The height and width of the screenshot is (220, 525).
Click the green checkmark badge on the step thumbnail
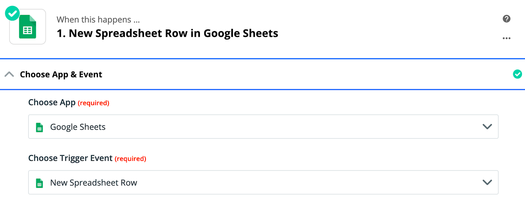point(12,13)
